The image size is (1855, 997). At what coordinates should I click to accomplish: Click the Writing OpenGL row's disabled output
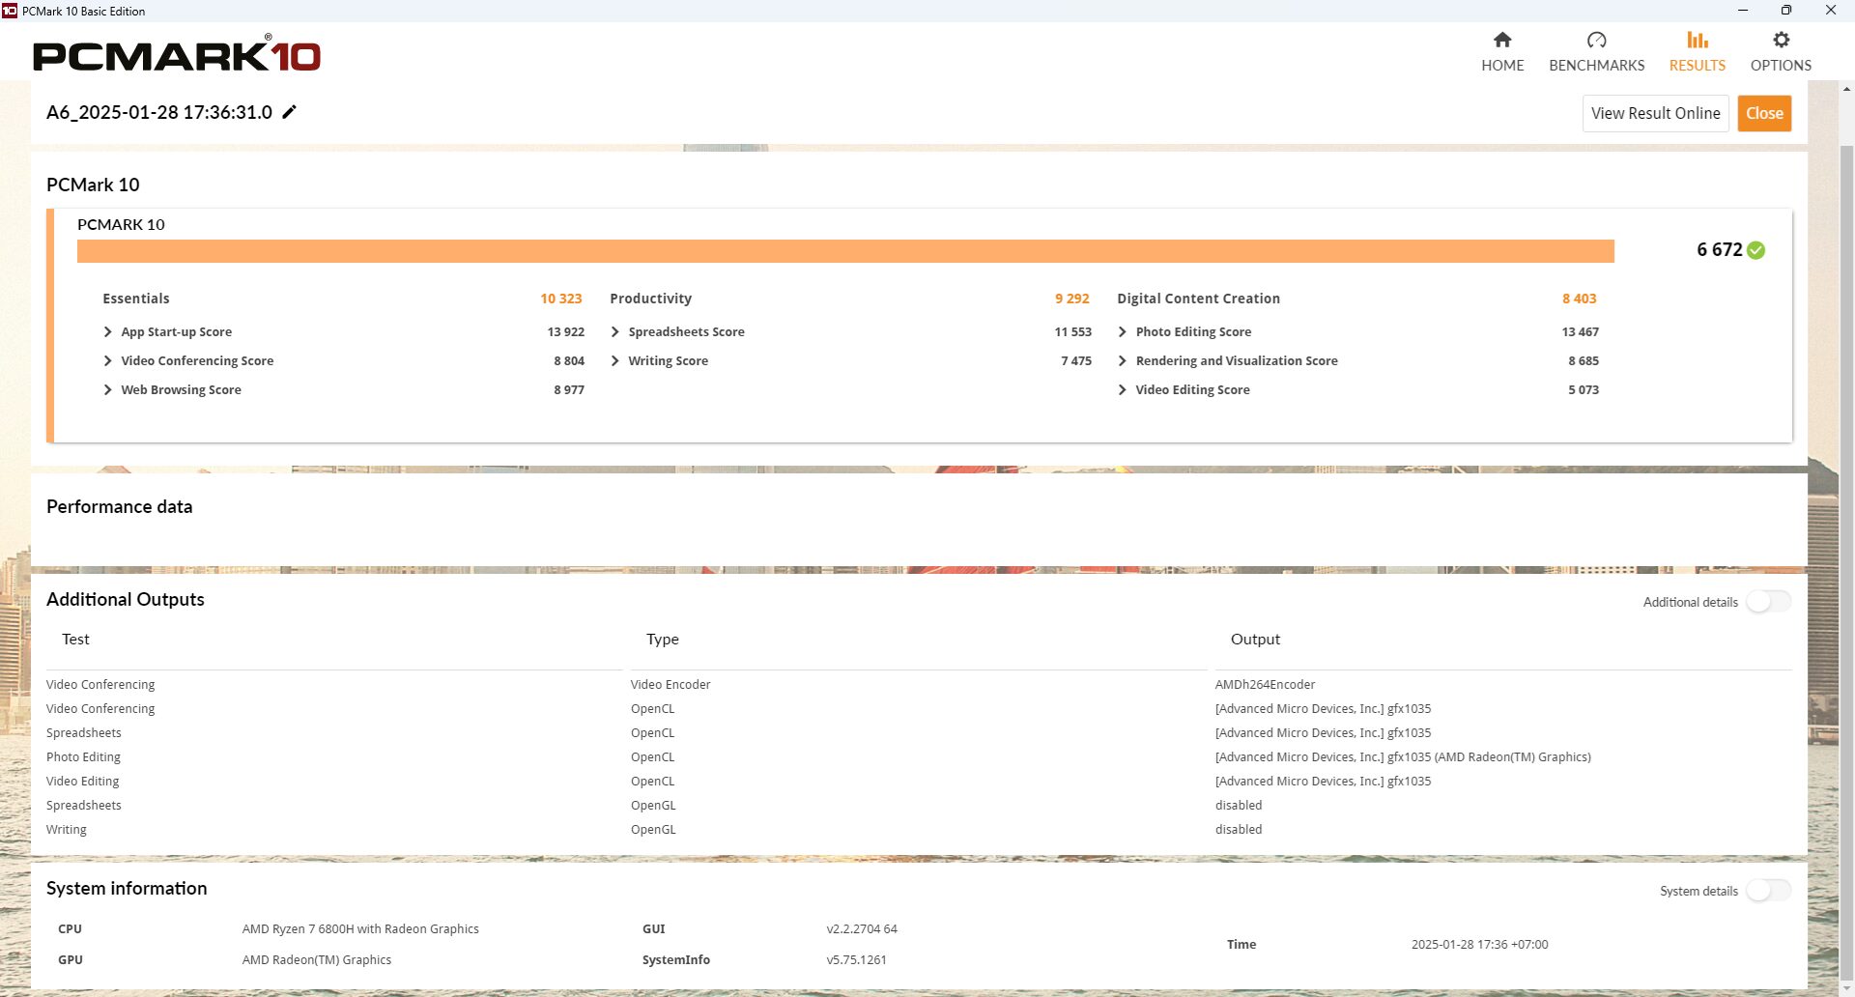[x=1239, y=829]
